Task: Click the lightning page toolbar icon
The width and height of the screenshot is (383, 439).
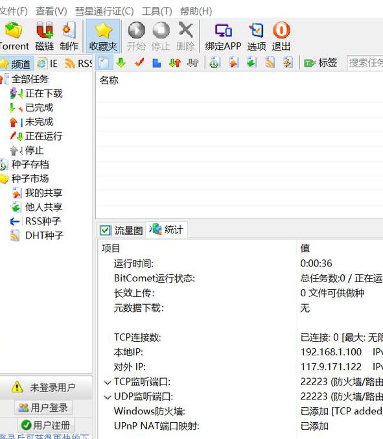Action: pos(288,63)
